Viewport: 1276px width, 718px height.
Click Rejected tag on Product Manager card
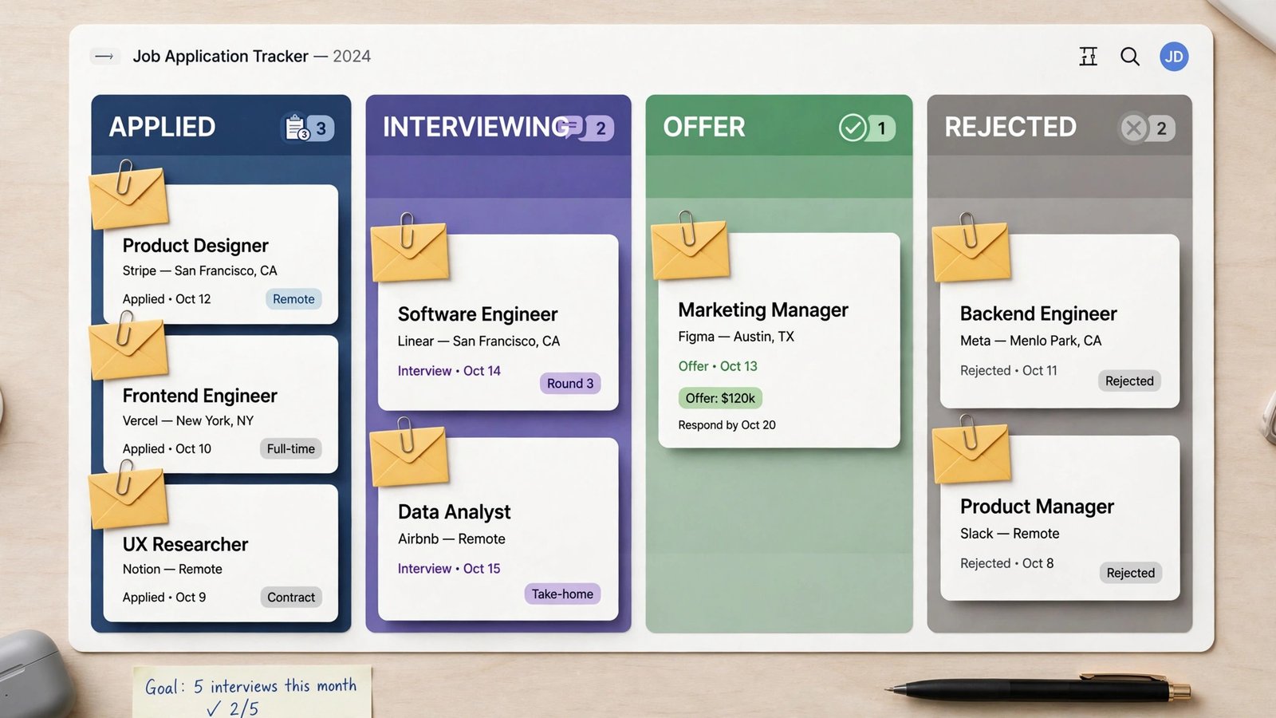(x=1130, y=573)
